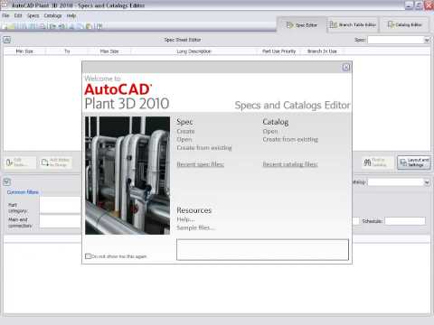Open the File menu

tap(5, 15)
